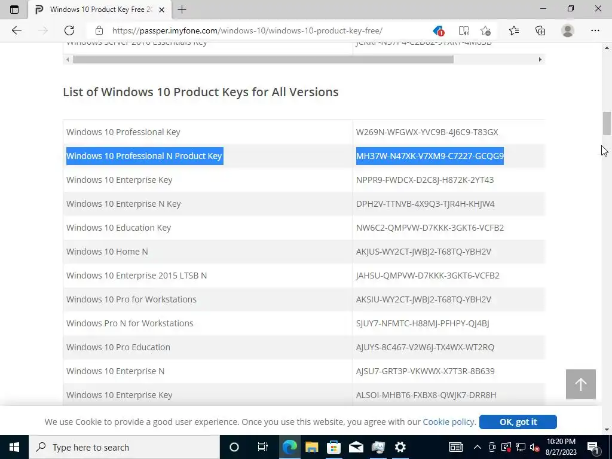Image resolution: width=612 pixels, height=459 pixels.
Task: Open News and interests tray icon
Action: click(x=455, y=447)
